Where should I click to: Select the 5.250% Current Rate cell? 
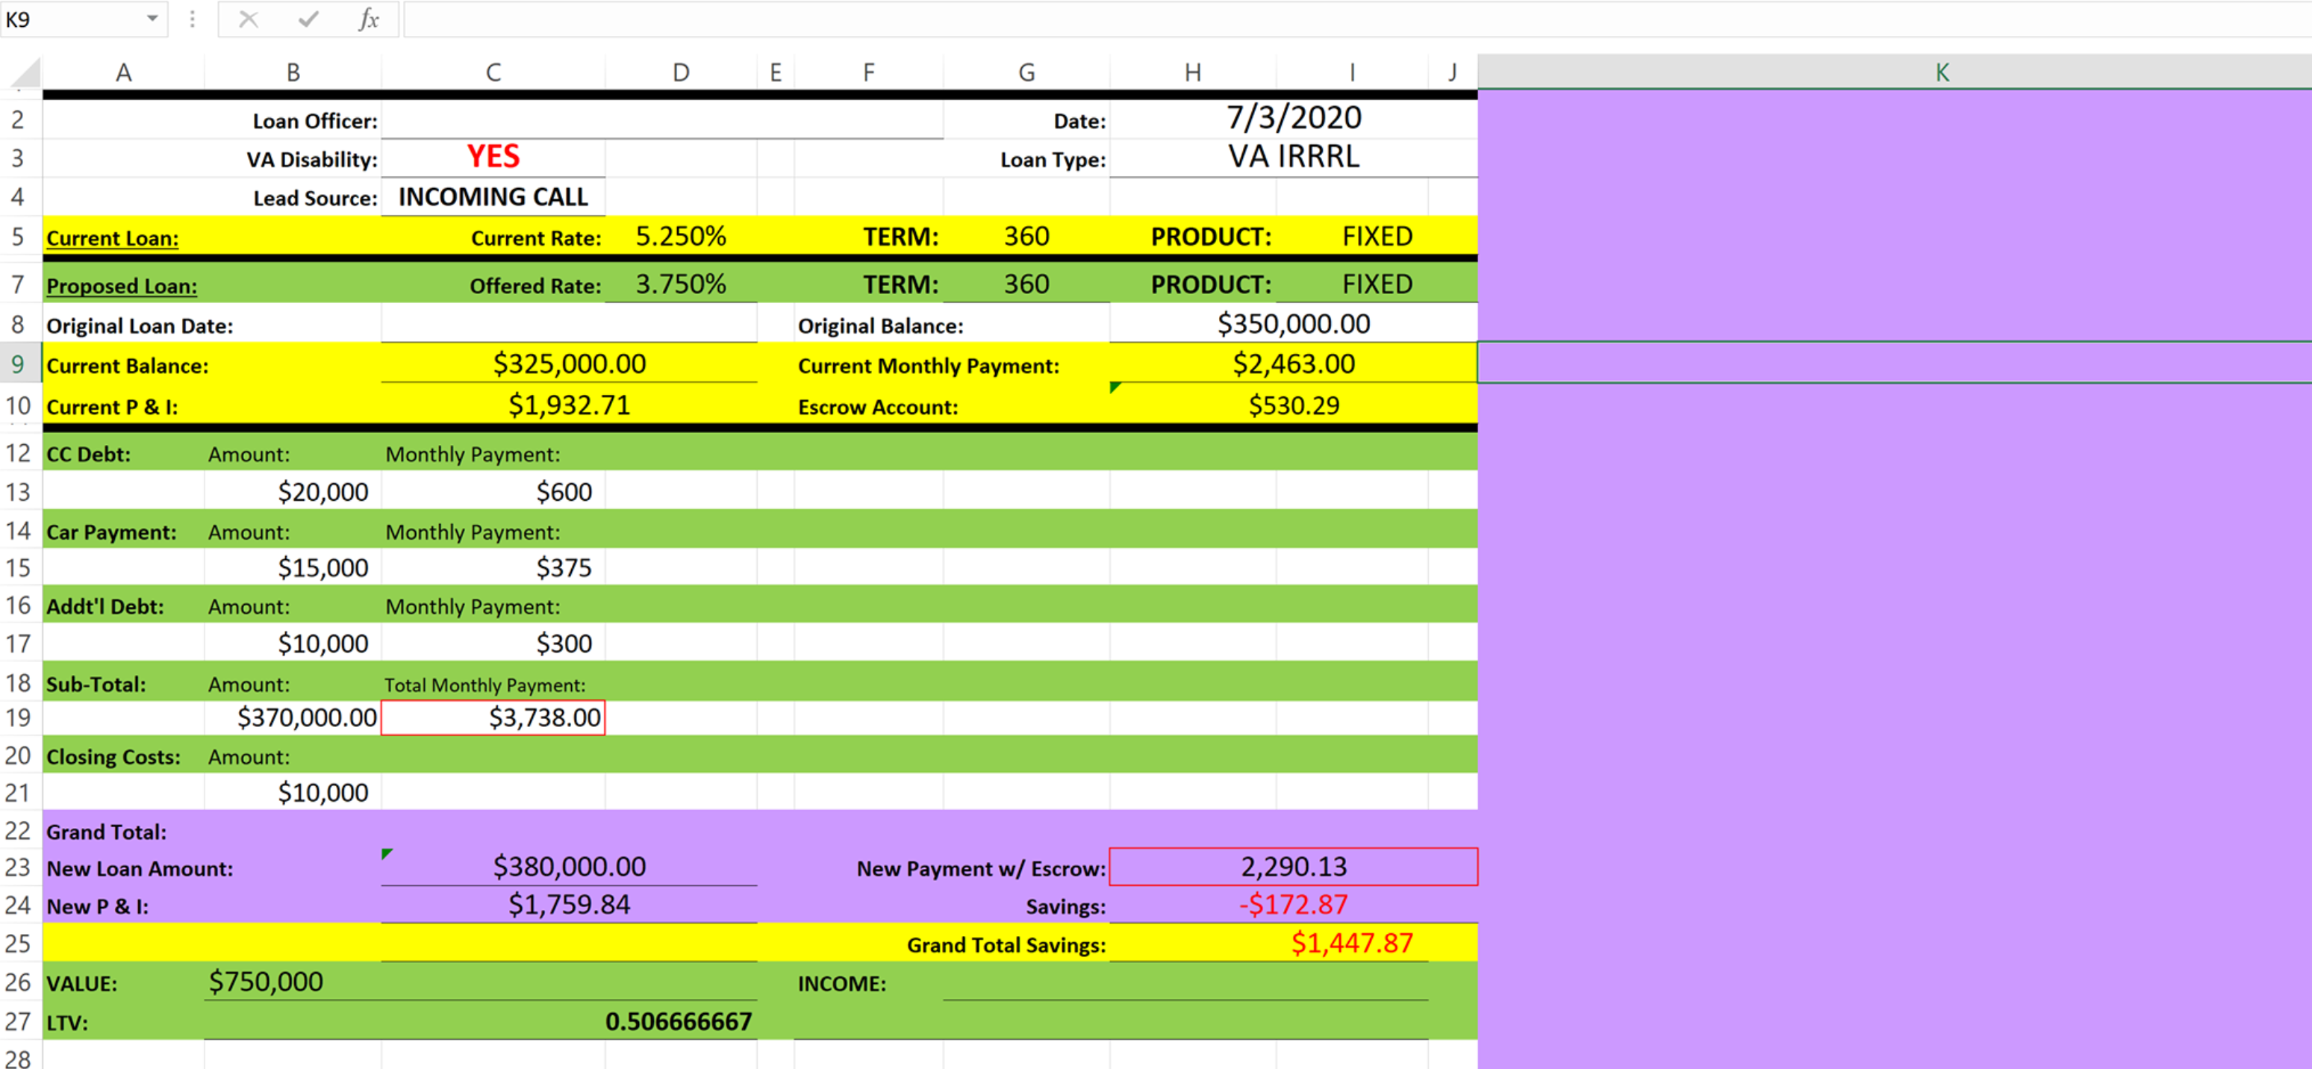pyautogui.click(x=680, y=236)
